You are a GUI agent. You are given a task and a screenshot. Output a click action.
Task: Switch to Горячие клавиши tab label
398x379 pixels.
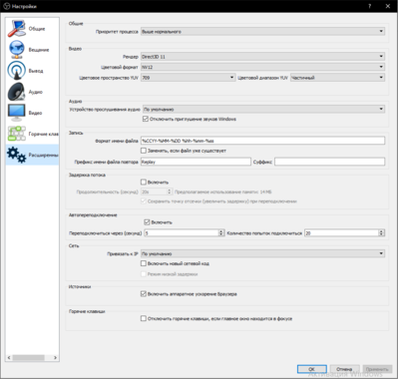[44, 134]
